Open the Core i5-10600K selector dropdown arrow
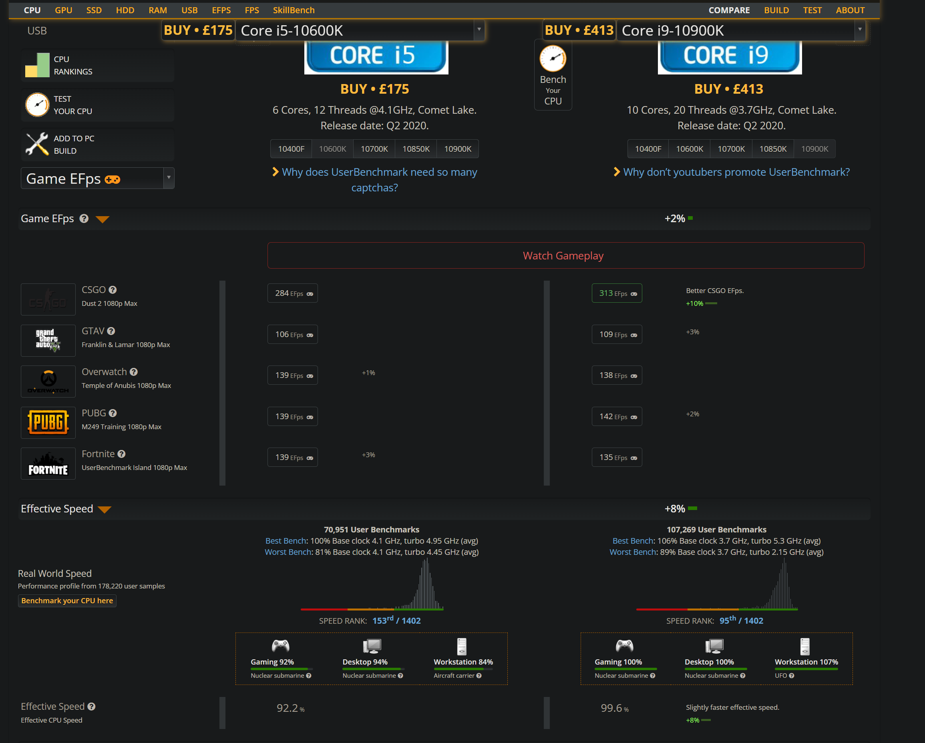This screenshot has height=743, width=925. 479,30
